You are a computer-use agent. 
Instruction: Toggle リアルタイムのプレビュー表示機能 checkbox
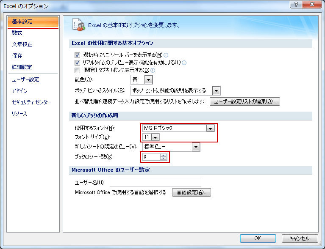(77, 63)
